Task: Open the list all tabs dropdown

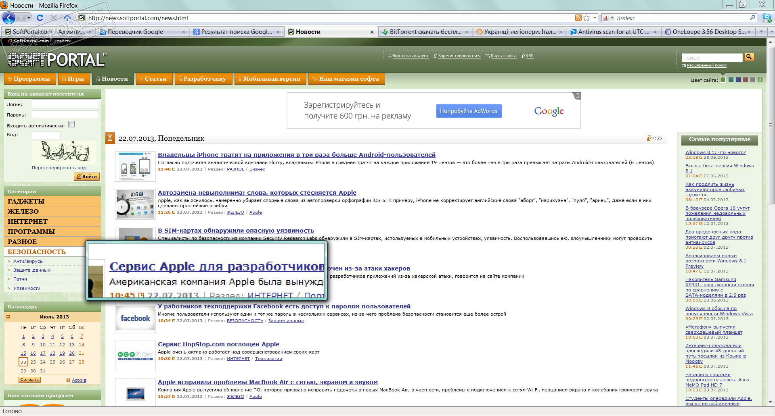Action: 771,32
